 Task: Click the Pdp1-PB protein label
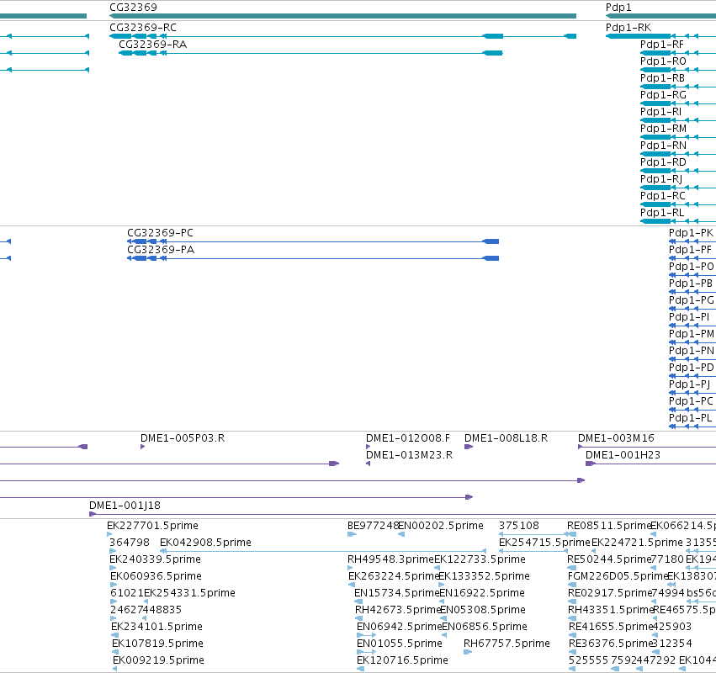tap(691, 284)
